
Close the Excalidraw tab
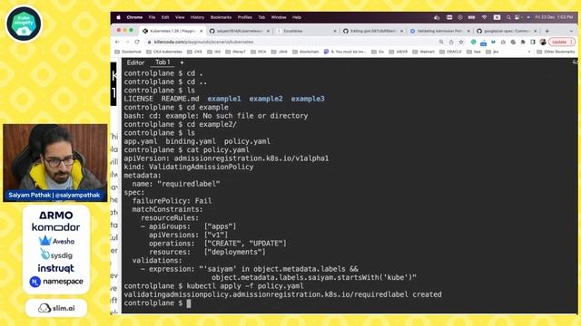pos(335,31)
